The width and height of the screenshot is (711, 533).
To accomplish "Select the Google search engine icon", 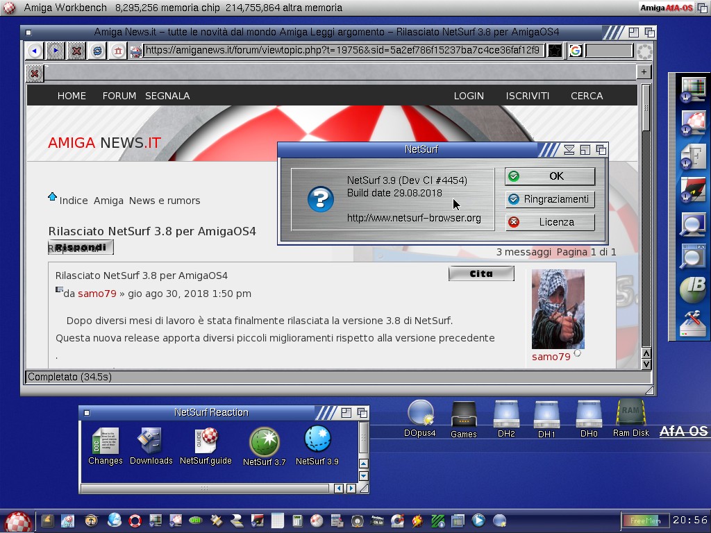I will coord(576,51).
